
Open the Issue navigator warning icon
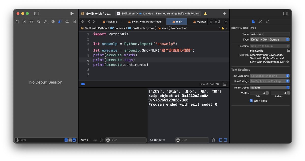pyautogui.click(x=46, y=22)
